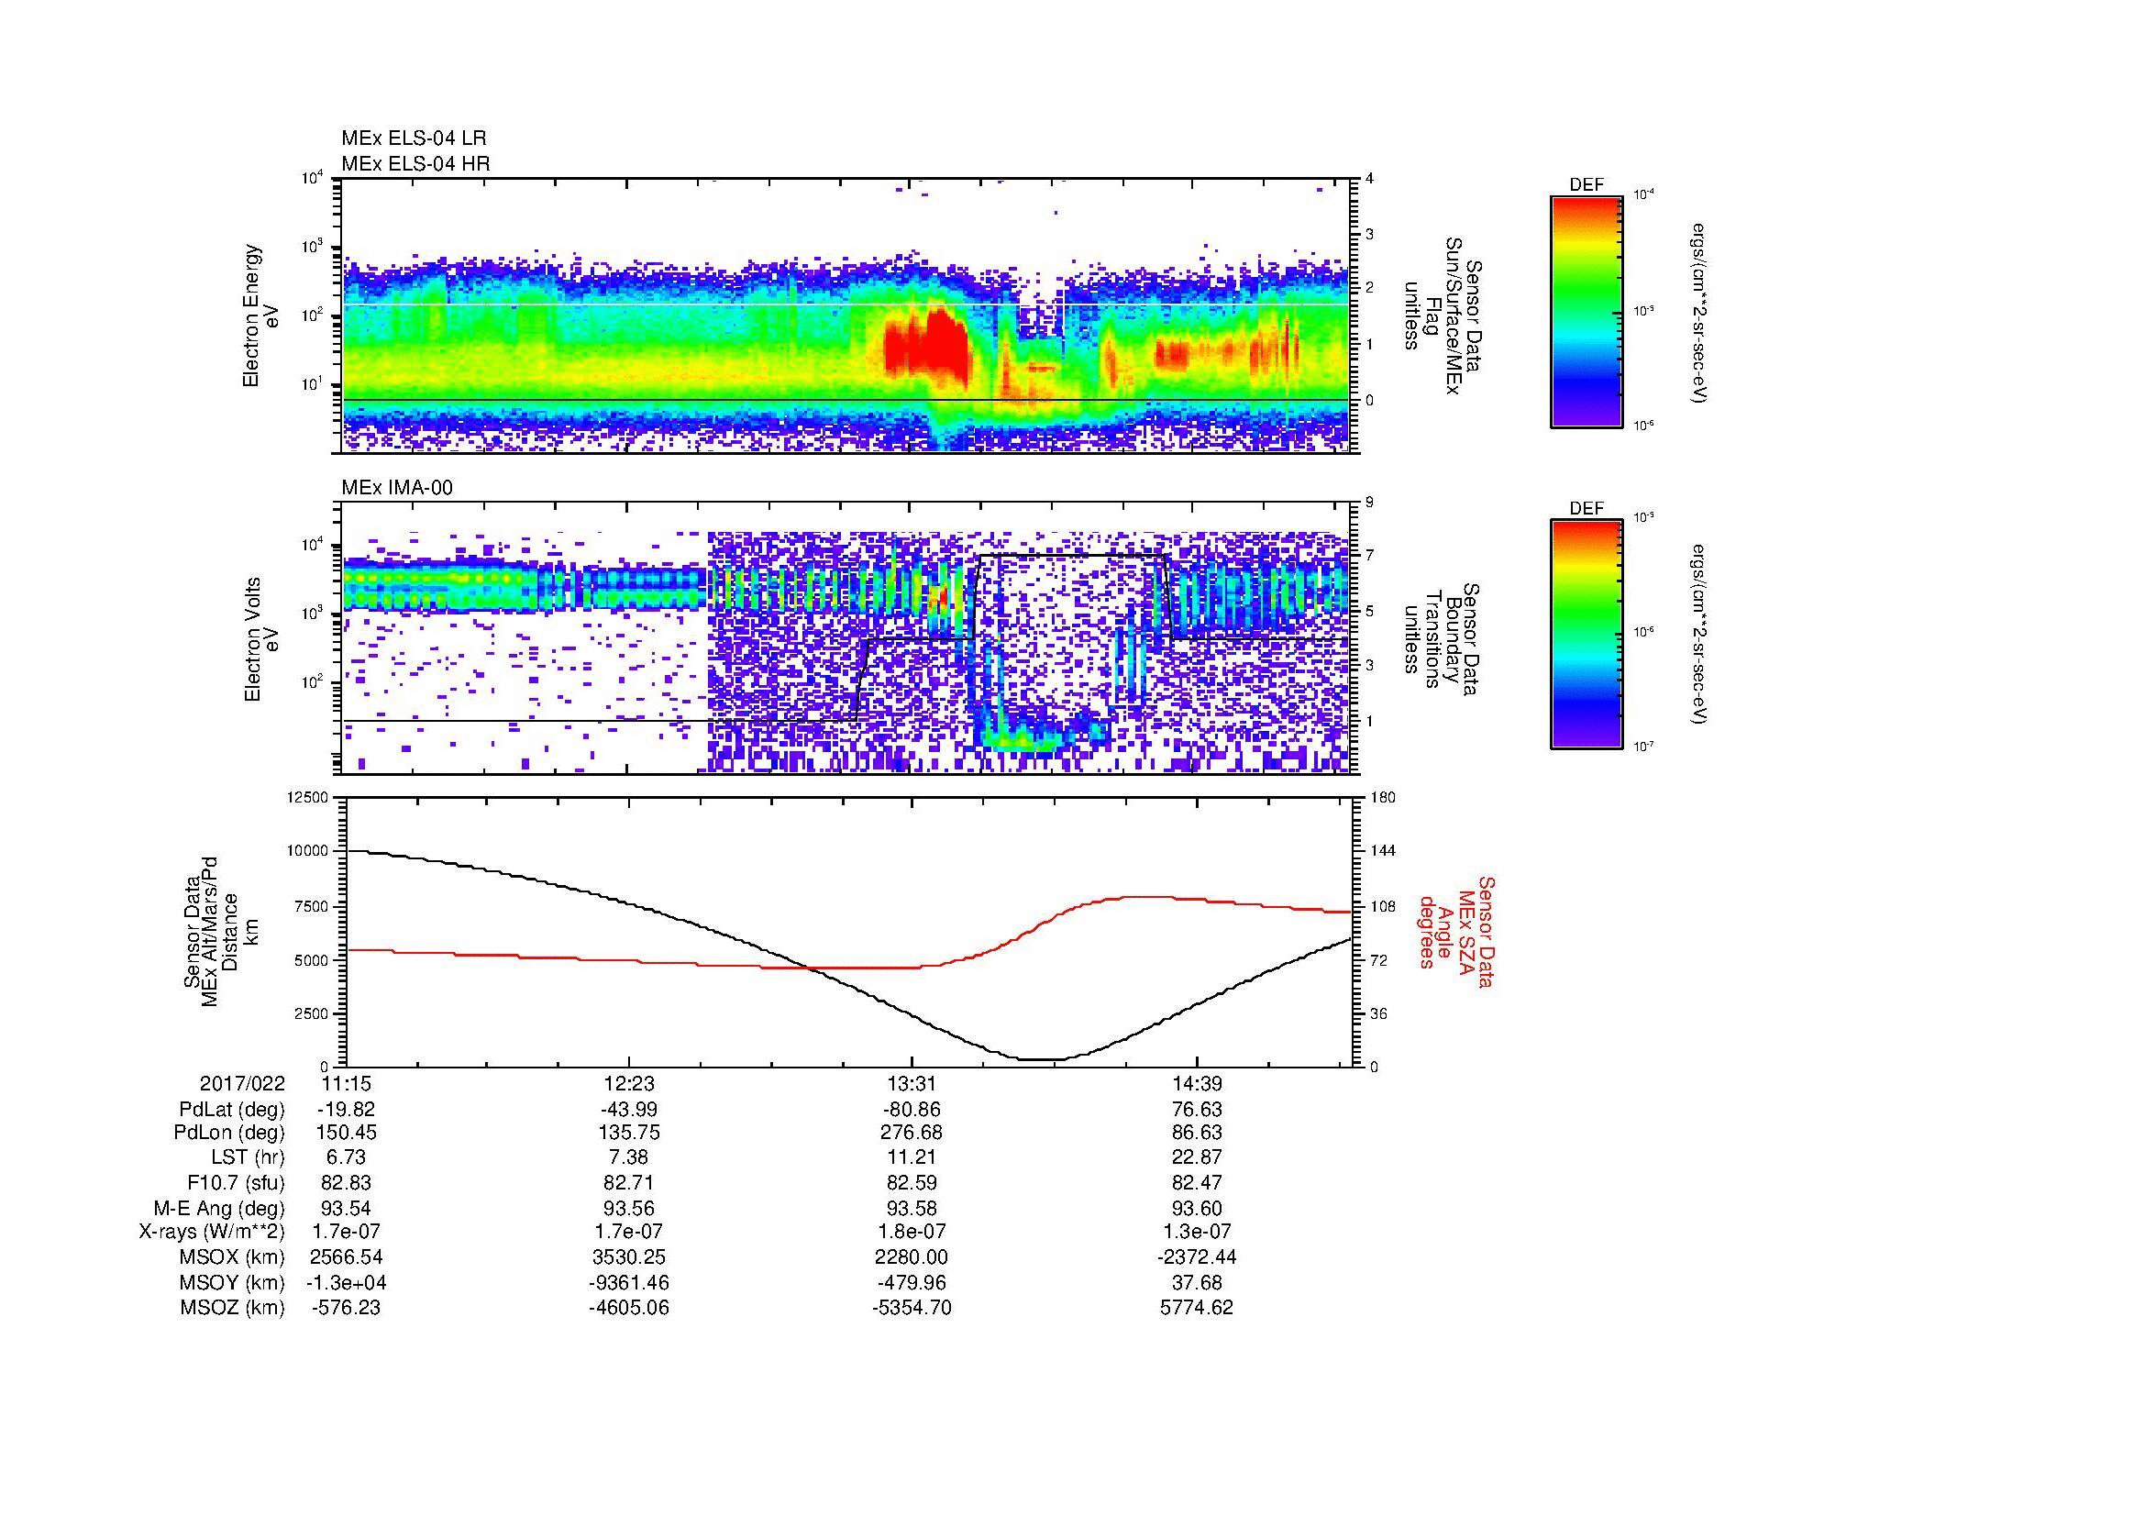This screenshot has width=2145, height=1516.
Task: Click the black altitude curve minimum
Action: pos(1042,1059)
